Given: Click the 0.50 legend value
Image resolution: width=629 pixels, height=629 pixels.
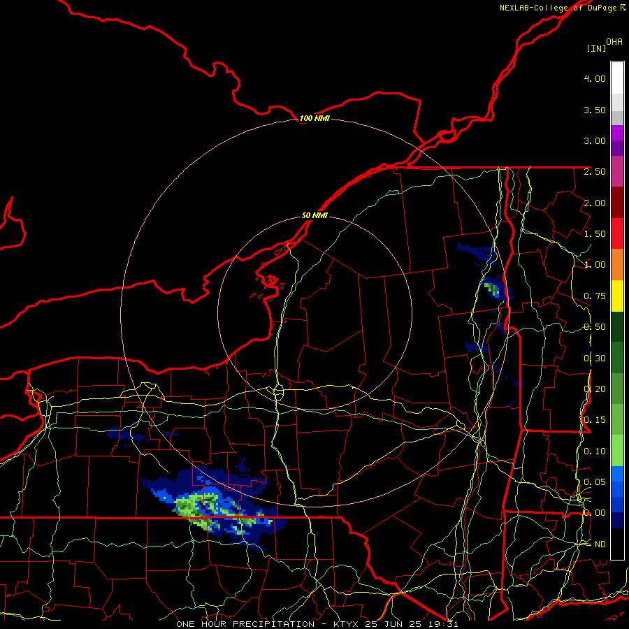Looking at the screenshot, I should click(x=595, y=327).
